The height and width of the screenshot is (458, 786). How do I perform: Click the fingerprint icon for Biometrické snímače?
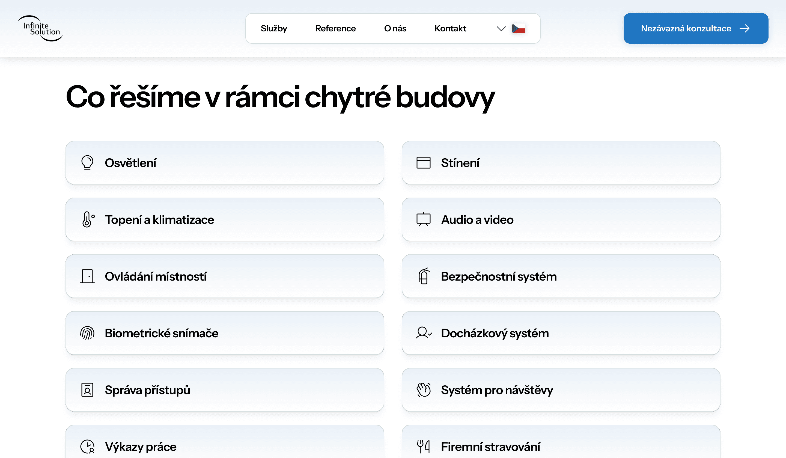click(87, 333)
